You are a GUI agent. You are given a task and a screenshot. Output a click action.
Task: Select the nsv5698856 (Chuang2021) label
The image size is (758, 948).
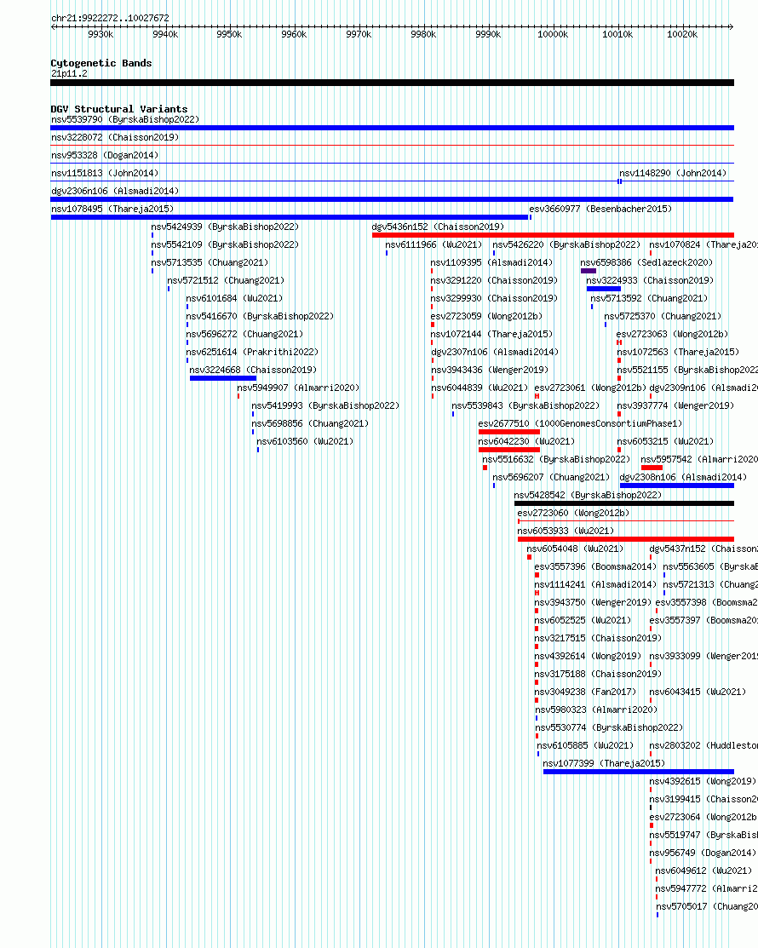tap(310, 424)
